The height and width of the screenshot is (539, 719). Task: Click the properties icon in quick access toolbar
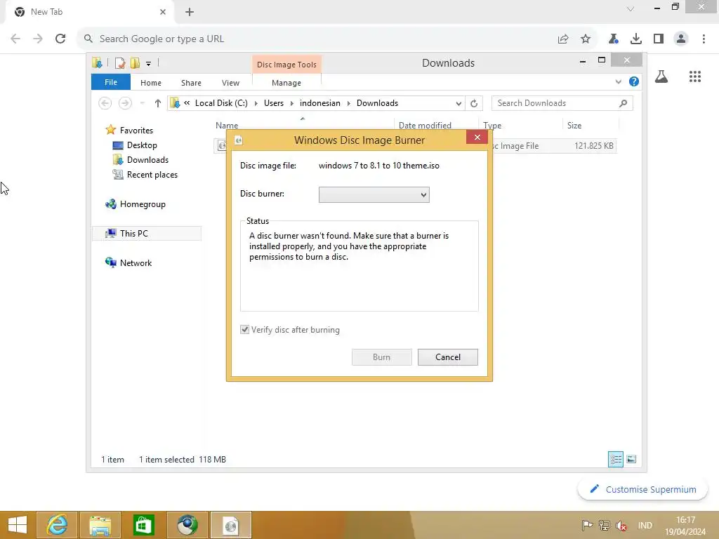(x=119, y=63)
